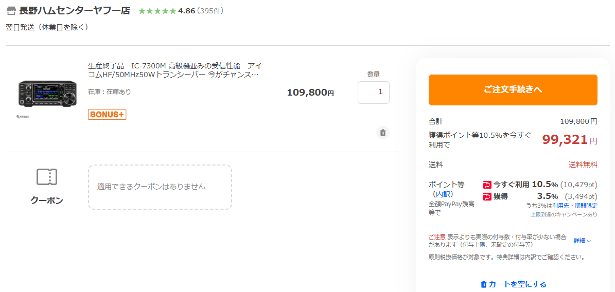Click the PayPay icon beside 今すぐ利用
615x292 pixels.
pyautogui.click(x=487, y=185)
